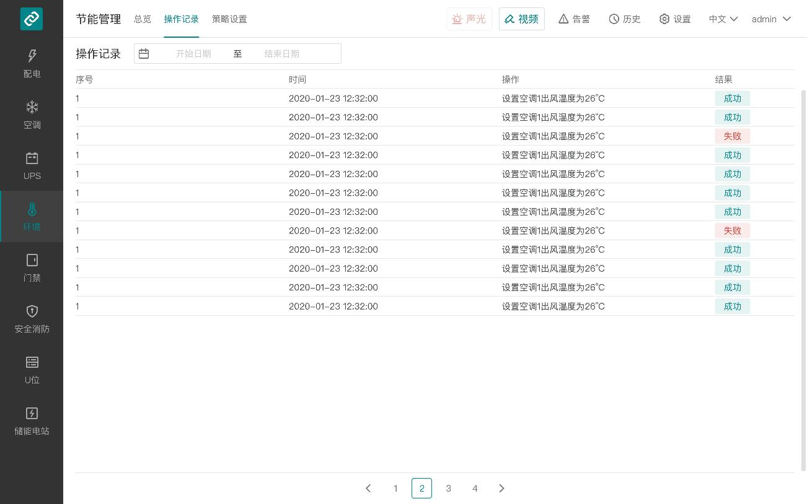807x504 pixels.
Task: Open the admin user dropdown
Action: click(771, 19)
